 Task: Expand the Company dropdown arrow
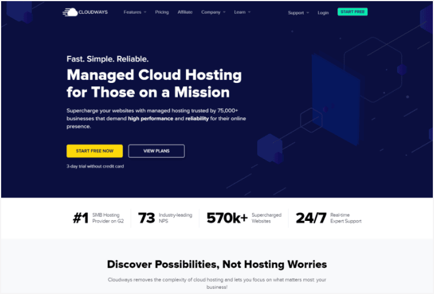point(224,12)
